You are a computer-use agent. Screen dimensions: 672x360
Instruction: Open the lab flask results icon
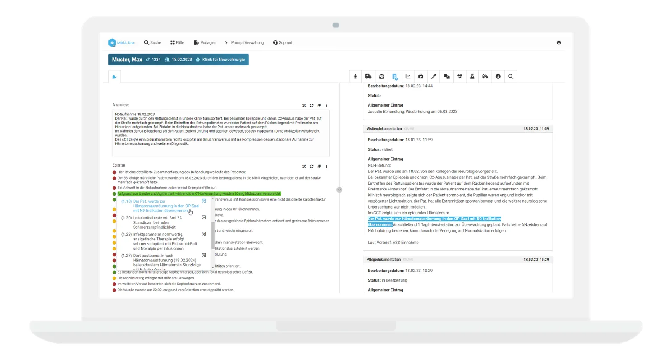coord(472,76)
